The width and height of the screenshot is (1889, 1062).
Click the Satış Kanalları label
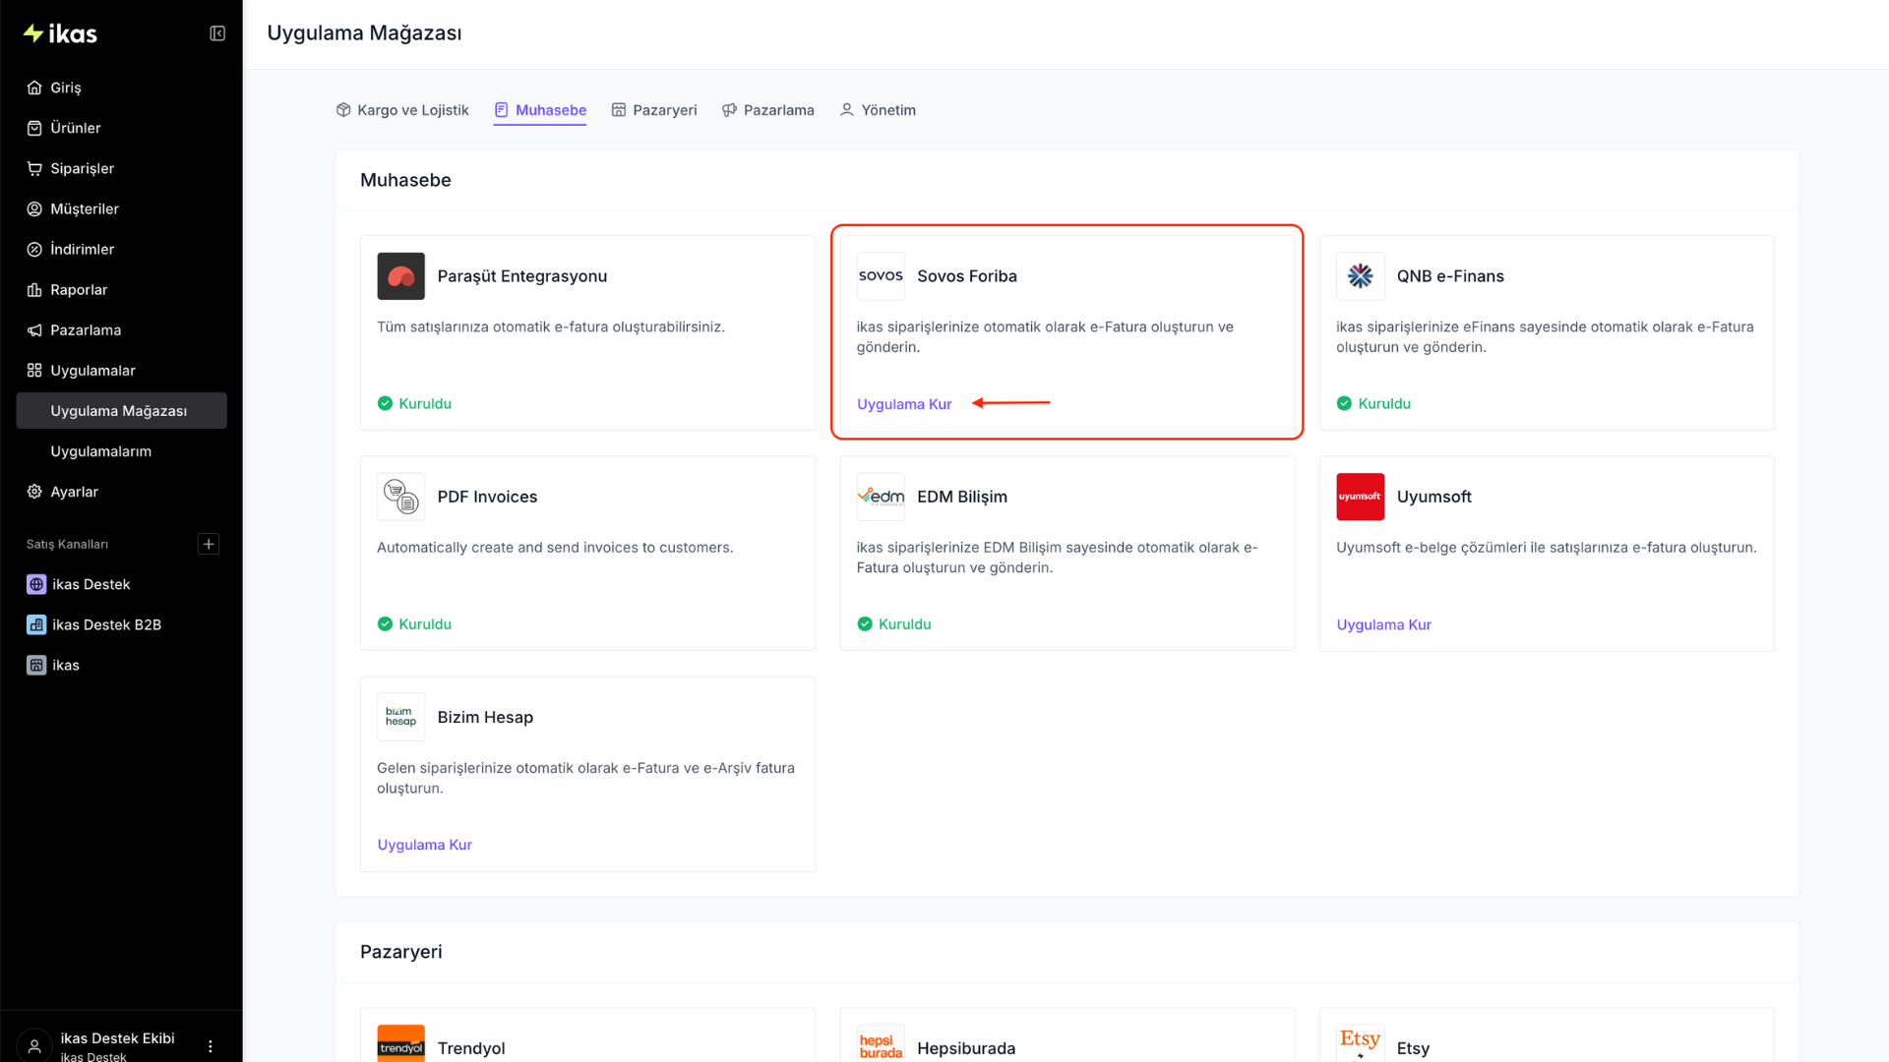tap(67, 544)
